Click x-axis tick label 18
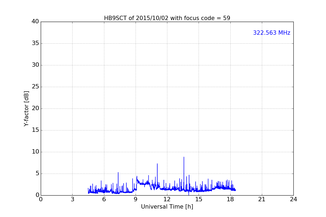 [x=230, y=199]
